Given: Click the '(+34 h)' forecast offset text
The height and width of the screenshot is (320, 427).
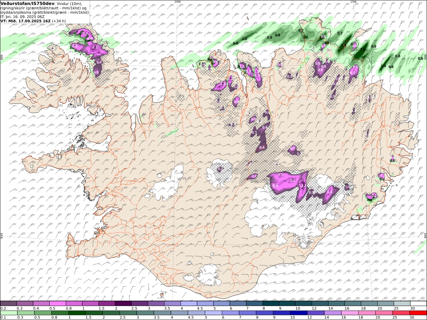Looking at the screenshot, I should (x=59, y=21).
